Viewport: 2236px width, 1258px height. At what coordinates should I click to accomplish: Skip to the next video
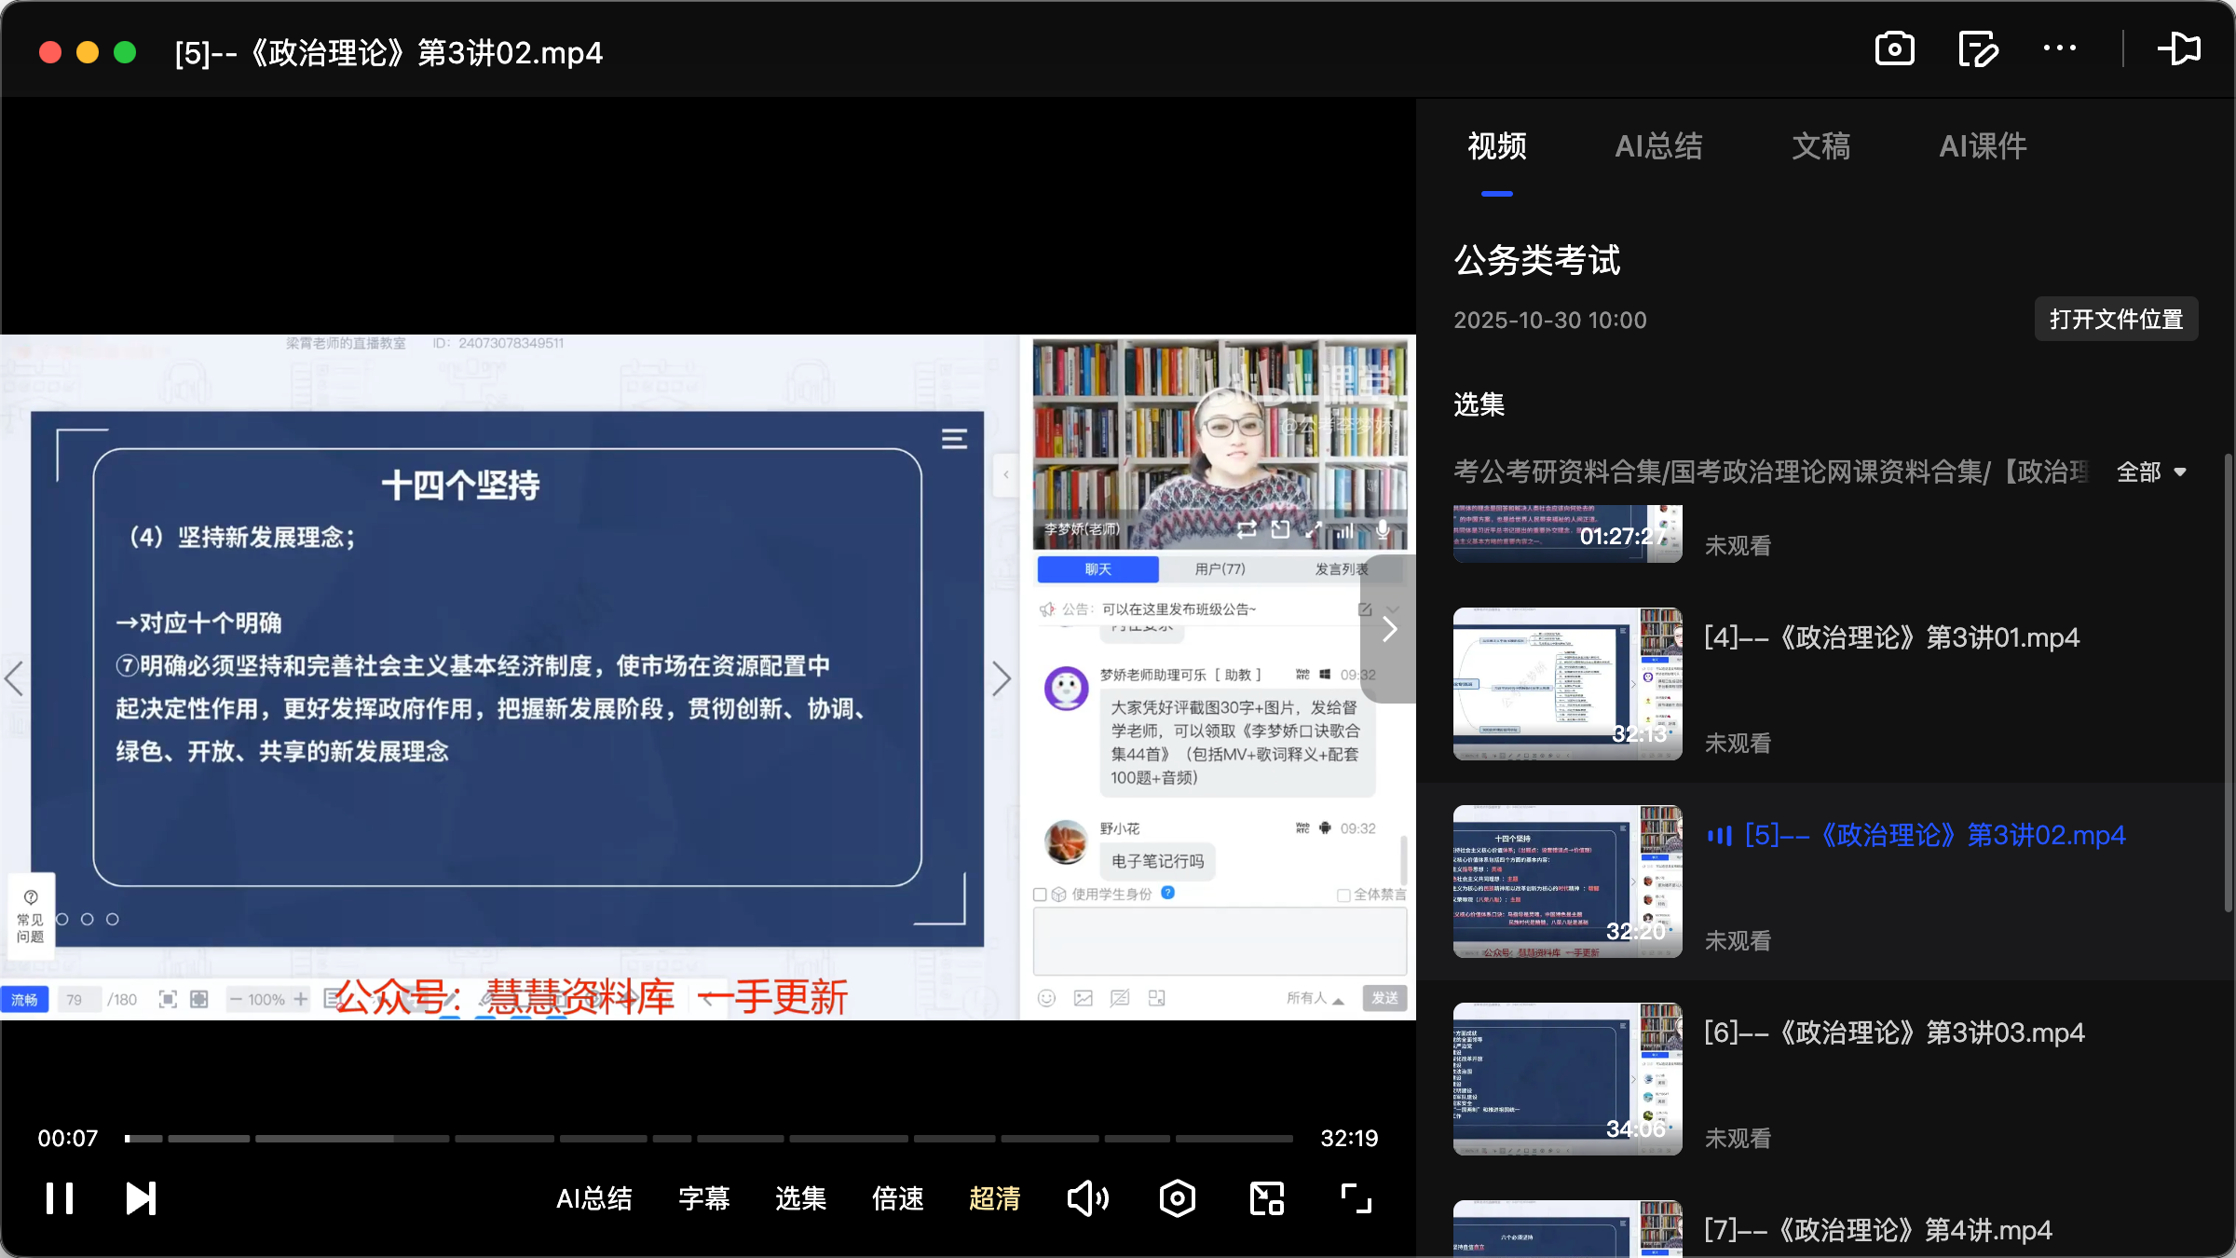point(140,1197)
